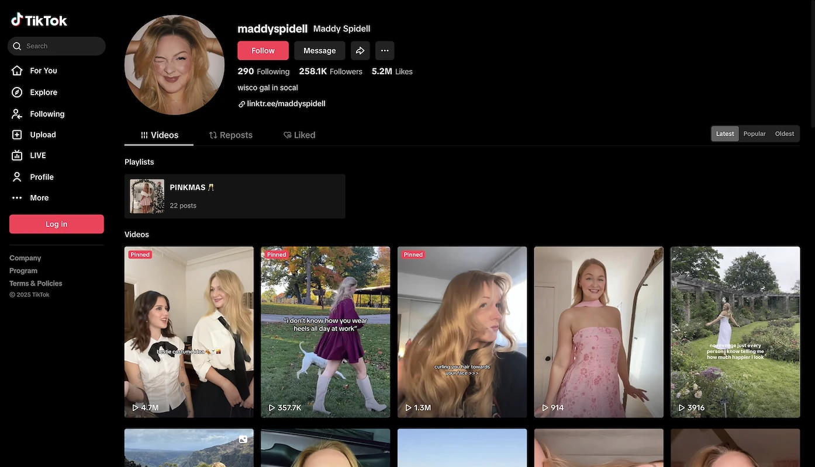Expand the More sidebar menu
Screen dimensions: 815x467
[x=39, y=198]
